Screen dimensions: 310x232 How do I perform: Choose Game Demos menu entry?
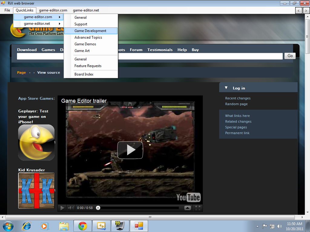pos(91,44)
